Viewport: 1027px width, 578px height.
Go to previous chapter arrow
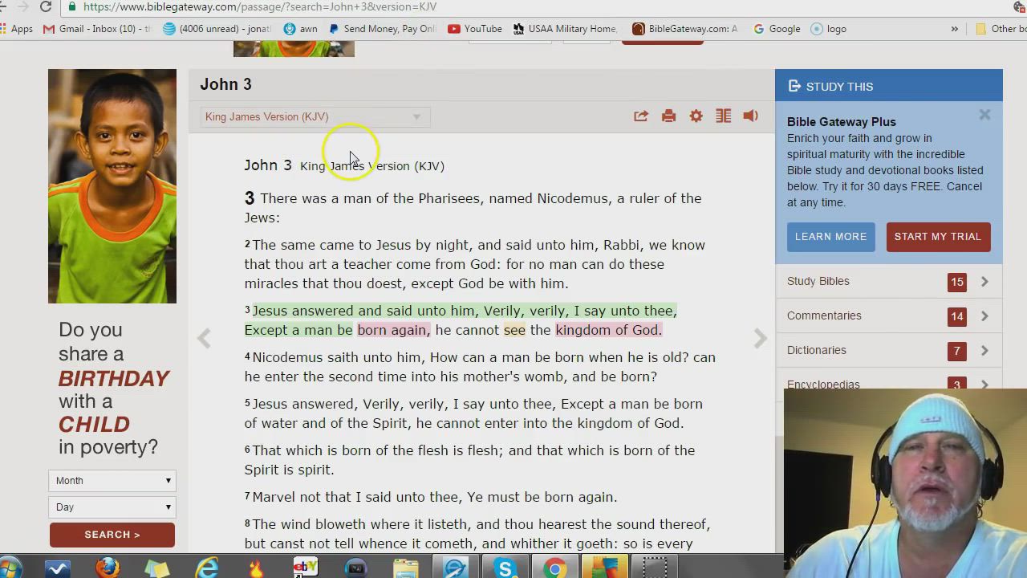[x=205, y=339]
